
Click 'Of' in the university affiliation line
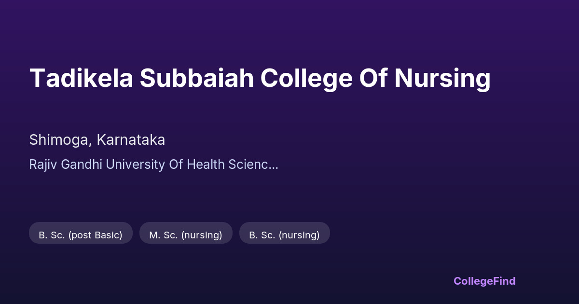[175, 165]
